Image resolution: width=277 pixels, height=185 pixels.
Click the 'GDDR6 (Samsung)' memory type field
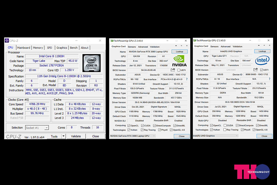[140, 93]
